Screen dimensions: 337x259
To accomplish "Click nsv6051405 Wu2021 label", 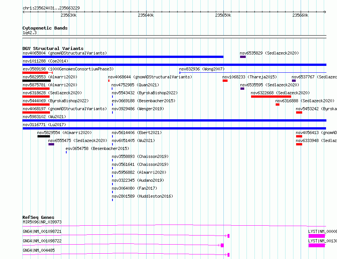I will pyautogui.click(x=133, y=140).
